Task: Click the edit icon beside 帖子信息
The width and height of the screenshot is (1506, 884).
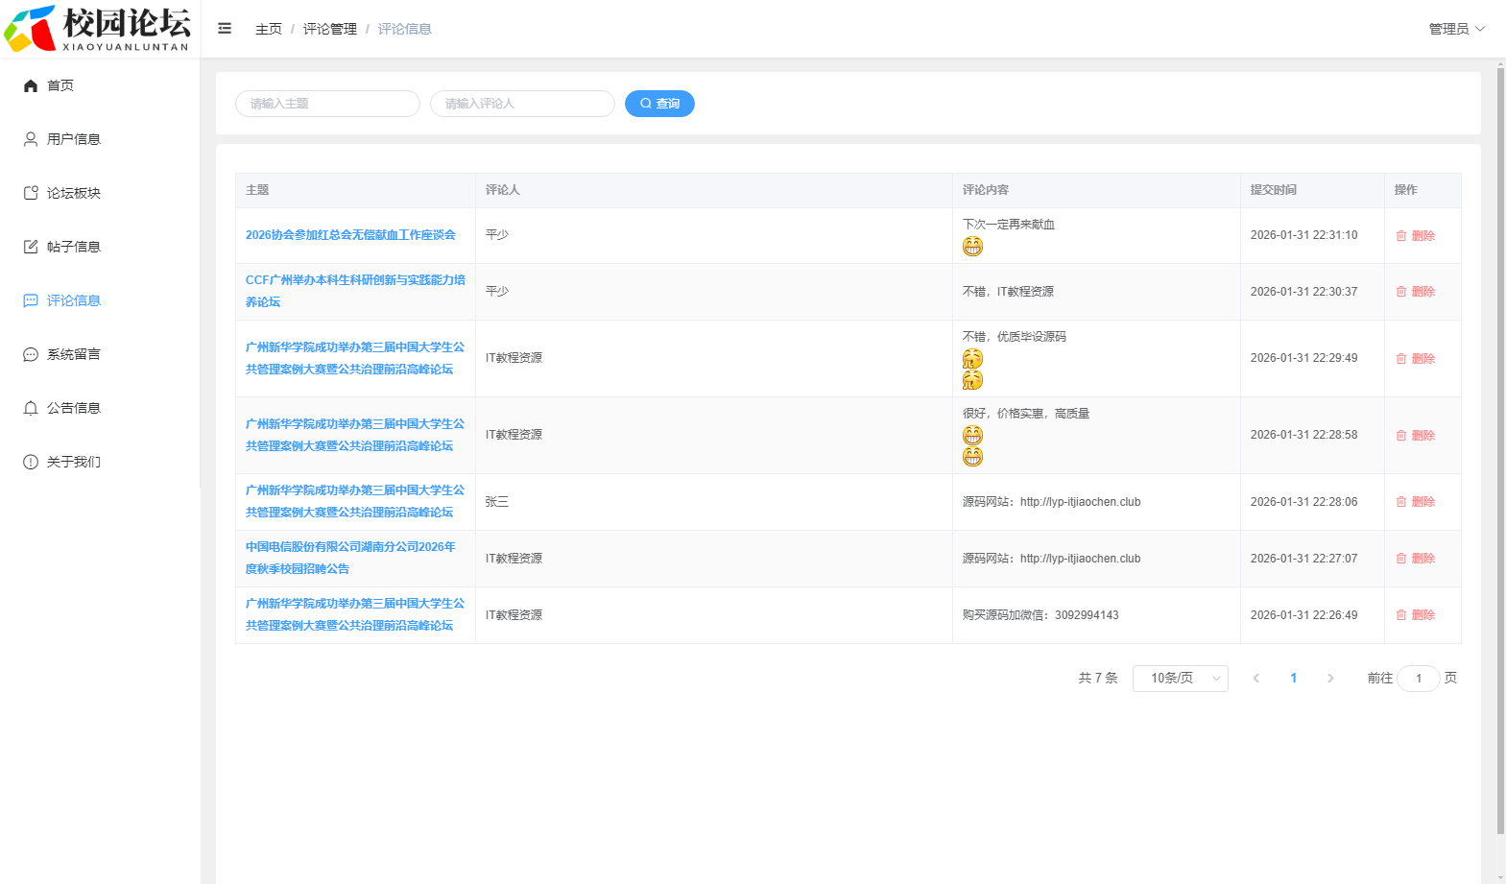Action: pyautogui.click(x=31, y=247)
